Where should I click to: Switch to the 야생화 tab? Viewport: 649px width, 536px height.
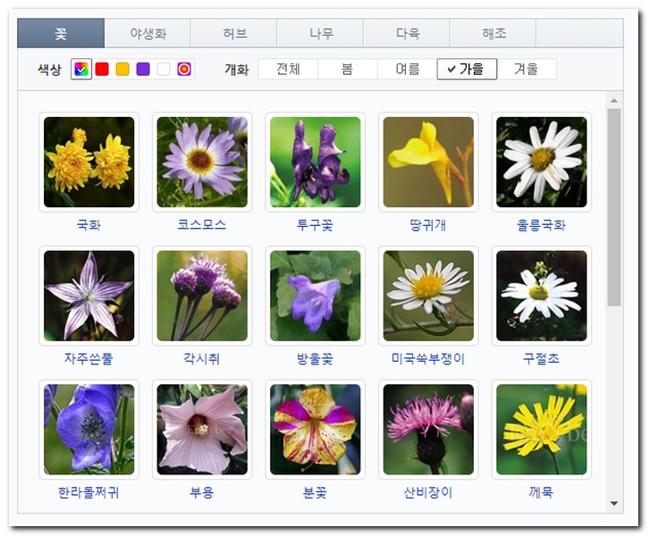(x=147, y=34)
